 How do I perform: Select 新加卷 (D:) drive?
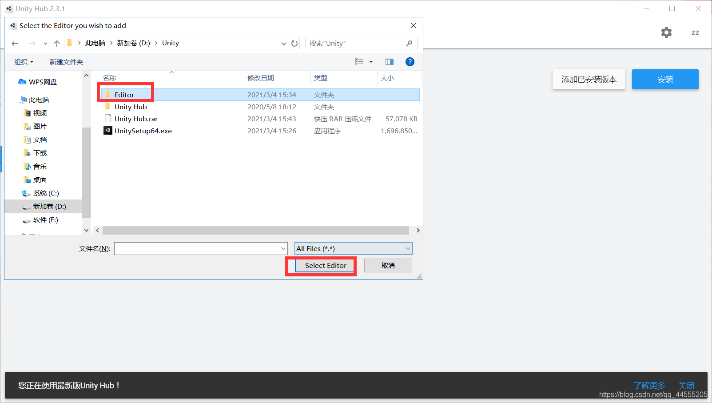tap(43, 206)
